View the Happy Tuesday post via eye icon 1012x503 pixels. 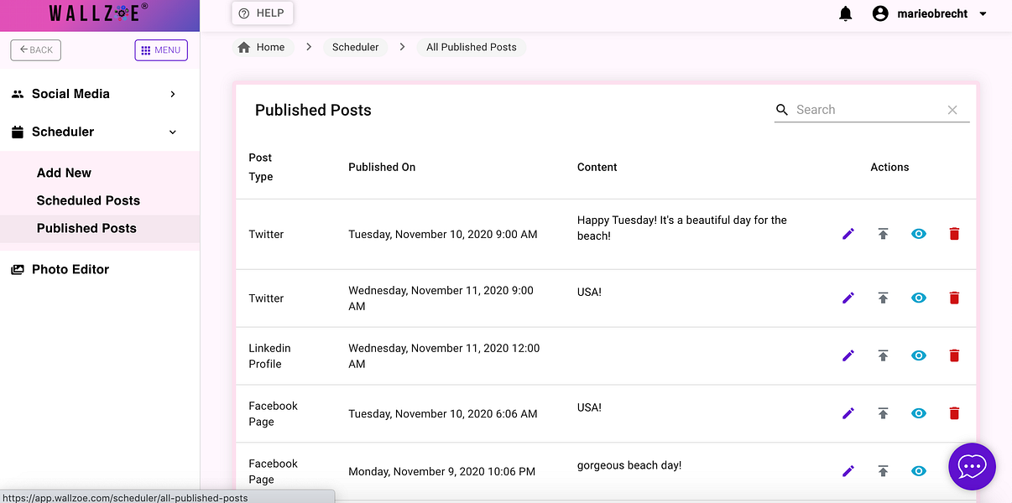pyautogui.click(x=919, y=234)
